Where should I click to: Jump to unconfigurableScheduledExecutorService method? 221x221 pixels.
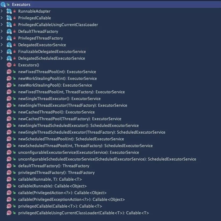[x=107, y=159]
